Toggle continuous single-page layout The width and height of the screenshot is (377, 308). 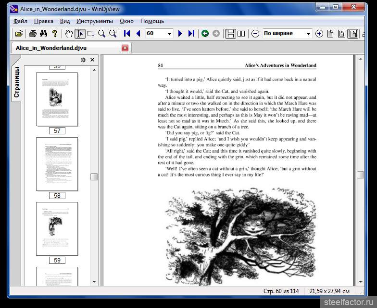click(x=230, y=34)
